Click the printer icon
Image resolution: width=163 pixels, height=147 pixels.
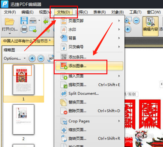pos(24,29)
